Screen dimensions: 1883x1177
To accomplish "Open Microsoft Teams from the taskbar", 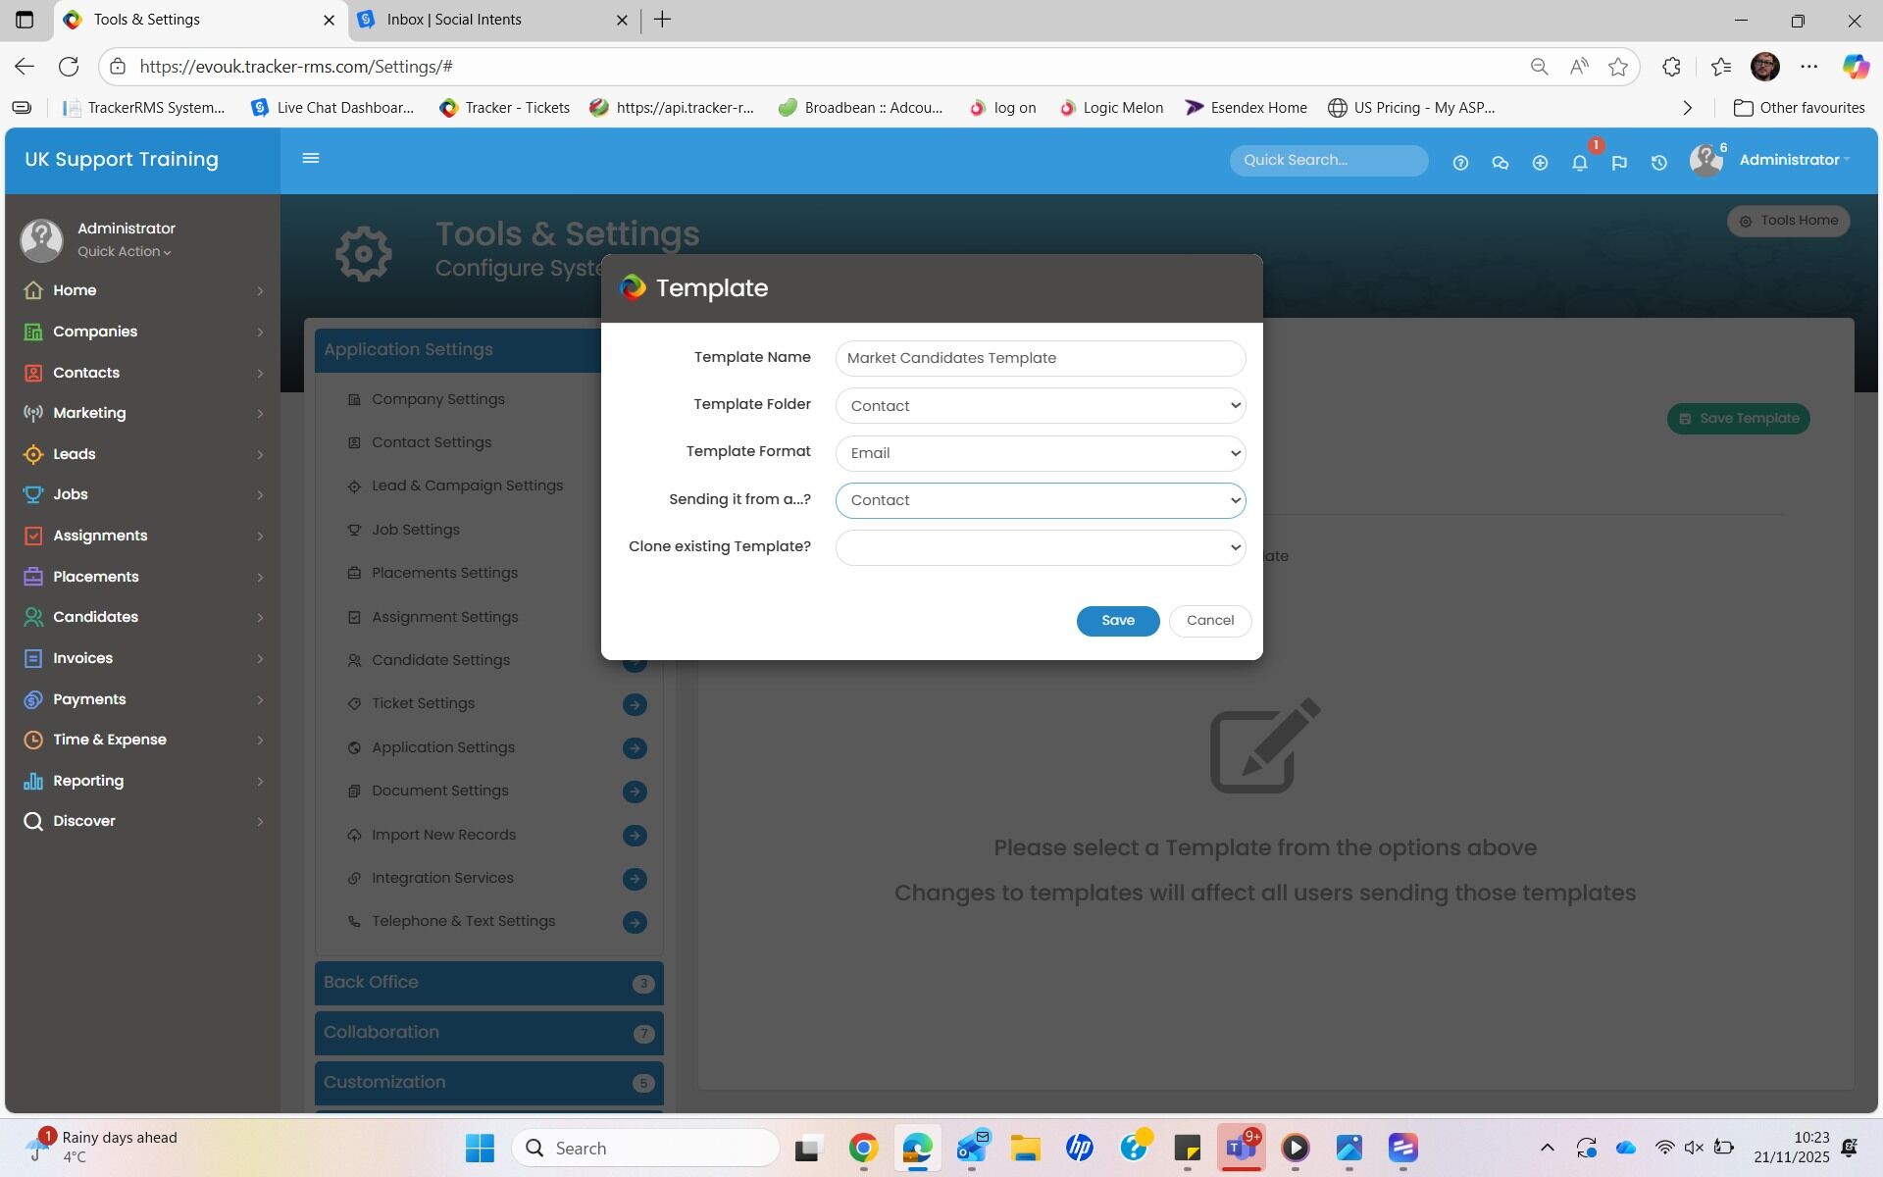I will point(1241,1148).
